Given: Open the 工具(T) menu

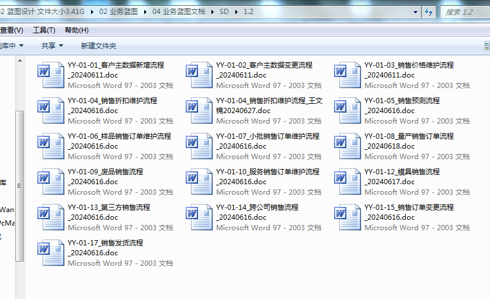Looking at the screenshot, I should point(44,30).
